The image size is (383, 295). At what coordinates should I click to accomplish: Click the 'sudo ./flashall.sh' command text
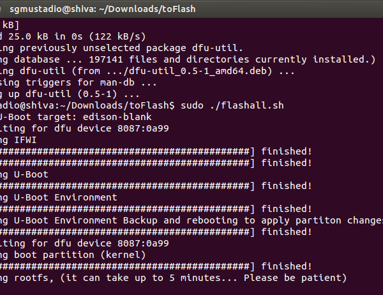(232, 105)
